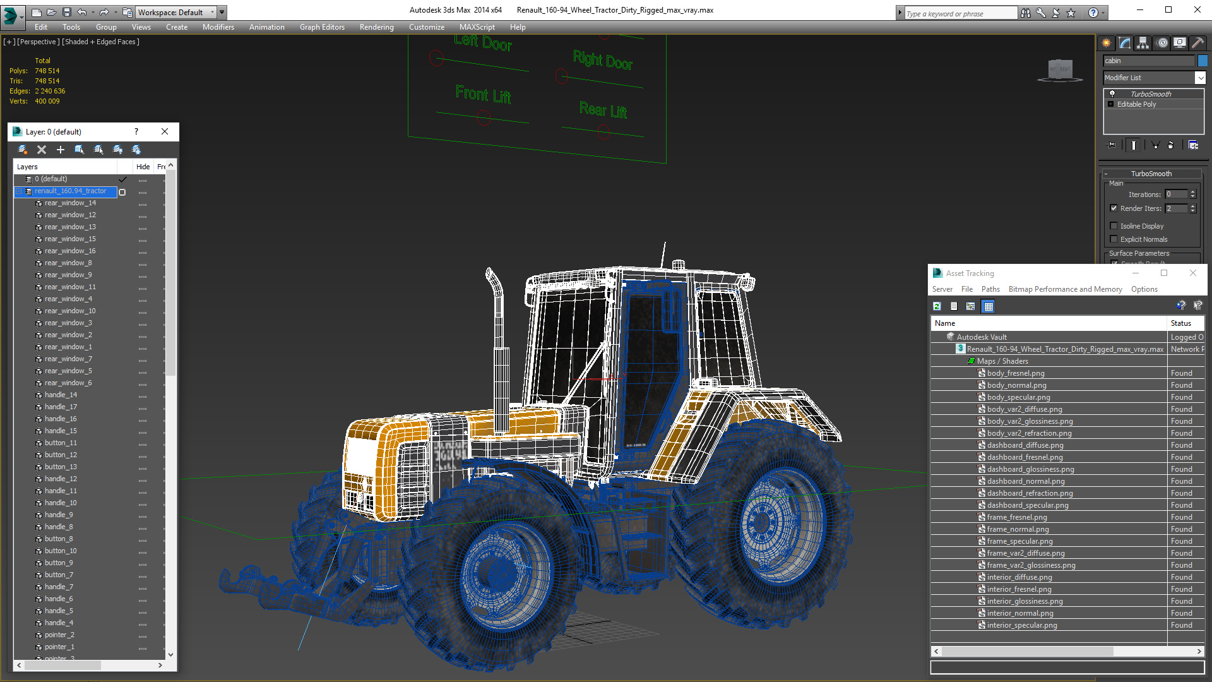Open the Modify command panel tab
The height and width of the screenshot is (682, 1212).
1124,43
